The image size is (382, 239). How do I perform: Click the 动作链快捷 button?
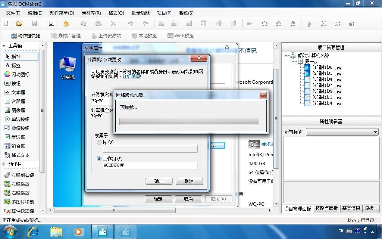coord(26,35)
